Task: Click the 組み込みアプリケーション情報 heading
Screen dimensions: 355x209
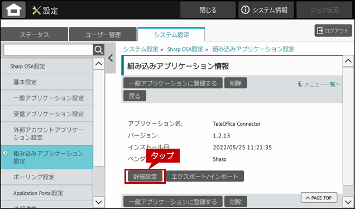Action: point(178,66)
